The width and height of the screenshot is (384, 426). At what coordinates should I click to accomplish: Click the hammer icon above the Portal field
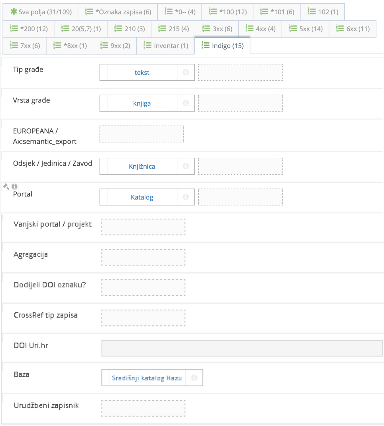click(x=6, y=186)
